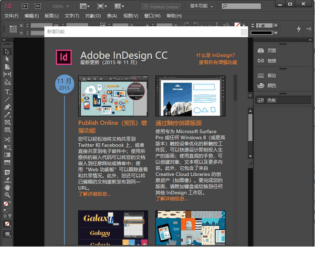Apply None swatch in toolbox
315x256 pixels.
pos(7,223)
